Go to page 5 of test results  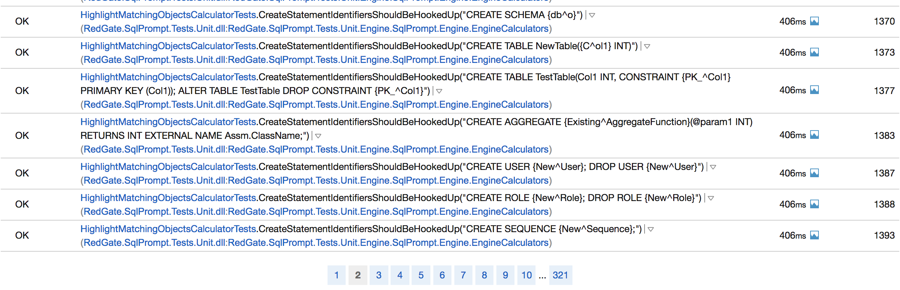(x=421, y=276)
